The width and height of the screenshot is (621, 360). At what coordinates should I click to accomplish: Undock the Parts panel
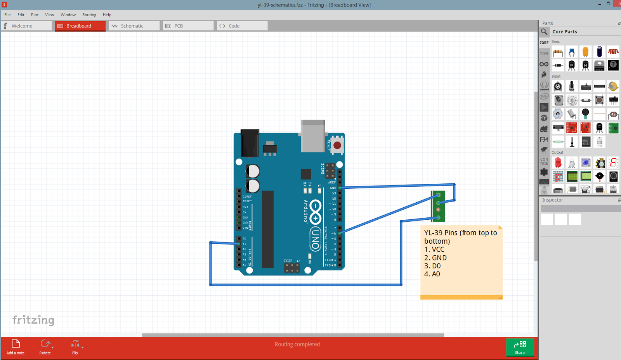[619, 24]
